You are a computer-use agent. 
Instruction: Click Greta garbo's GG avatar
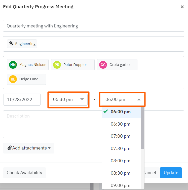coord(103,65)
